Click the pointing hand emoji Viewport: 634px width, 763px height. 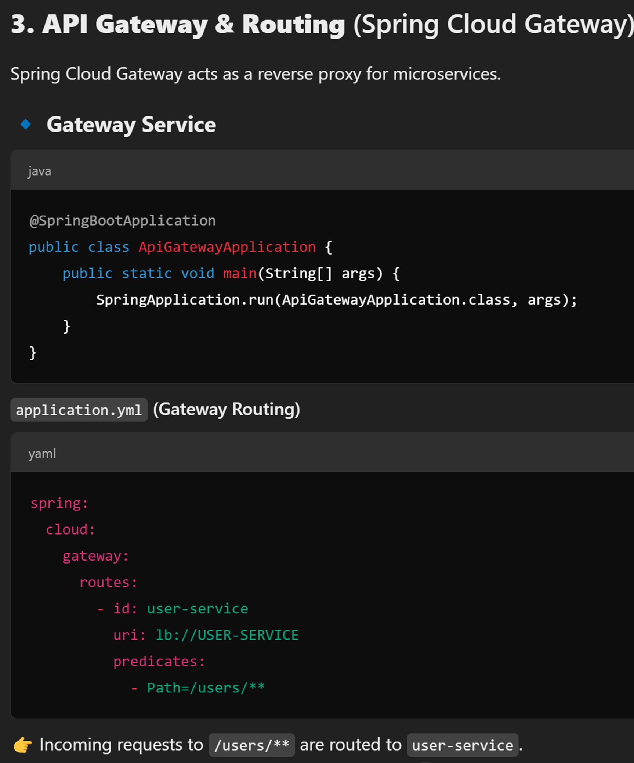click(x=23, y=745)
